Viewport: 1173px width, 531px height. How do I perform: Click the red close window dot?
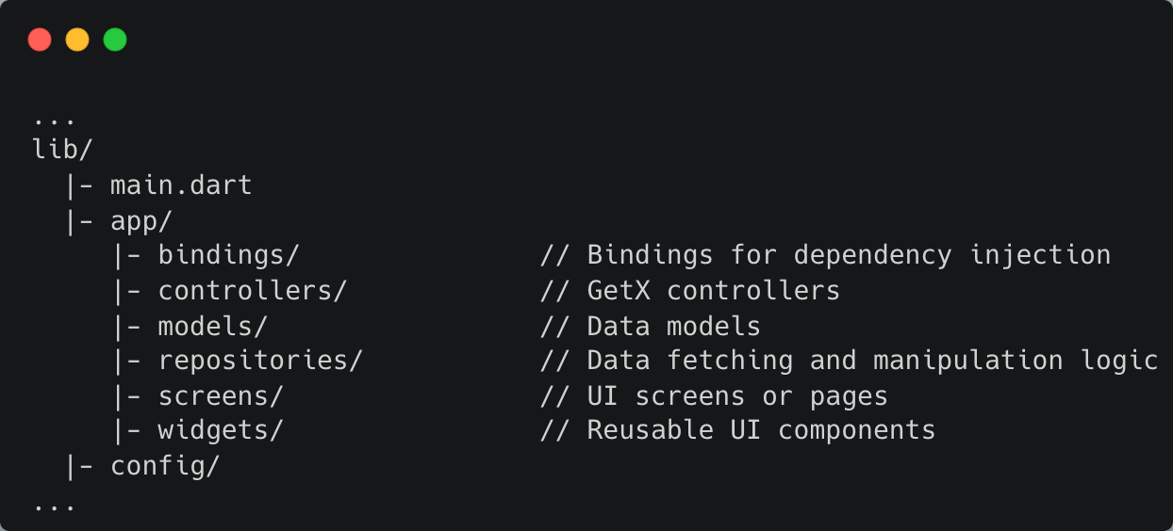pyautogui.click(x=40, y=40)
